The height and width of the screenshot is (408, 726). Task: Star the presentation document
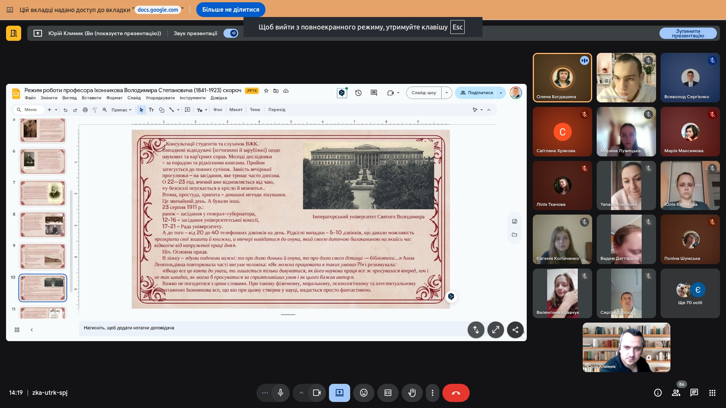tap(266, 91)
